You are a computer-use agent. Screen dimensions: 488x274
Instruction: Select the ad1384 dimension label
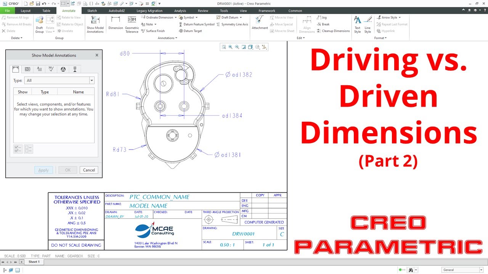[232, 116]
